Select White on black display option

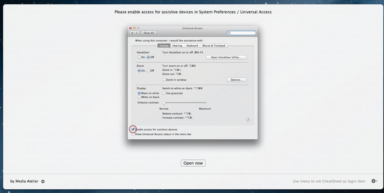coord(139,97)
